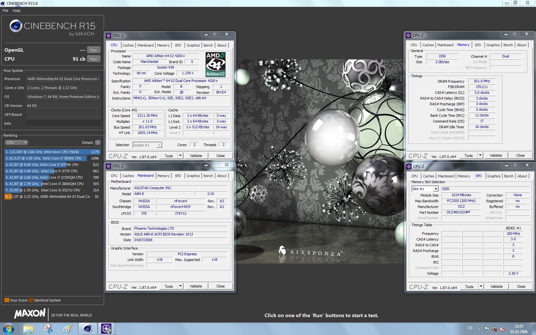The image size is (536, 335).
Task: Open the muted volume tray icon
Action: tap(502, 329)
